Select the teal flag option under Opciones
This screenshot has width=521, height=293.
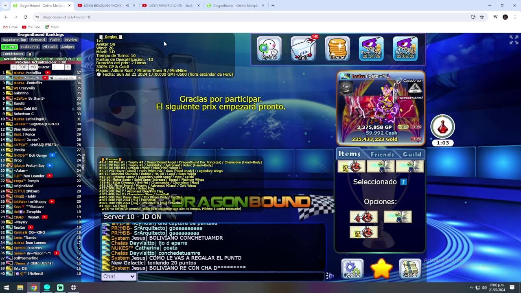click(x=398, y=217)
